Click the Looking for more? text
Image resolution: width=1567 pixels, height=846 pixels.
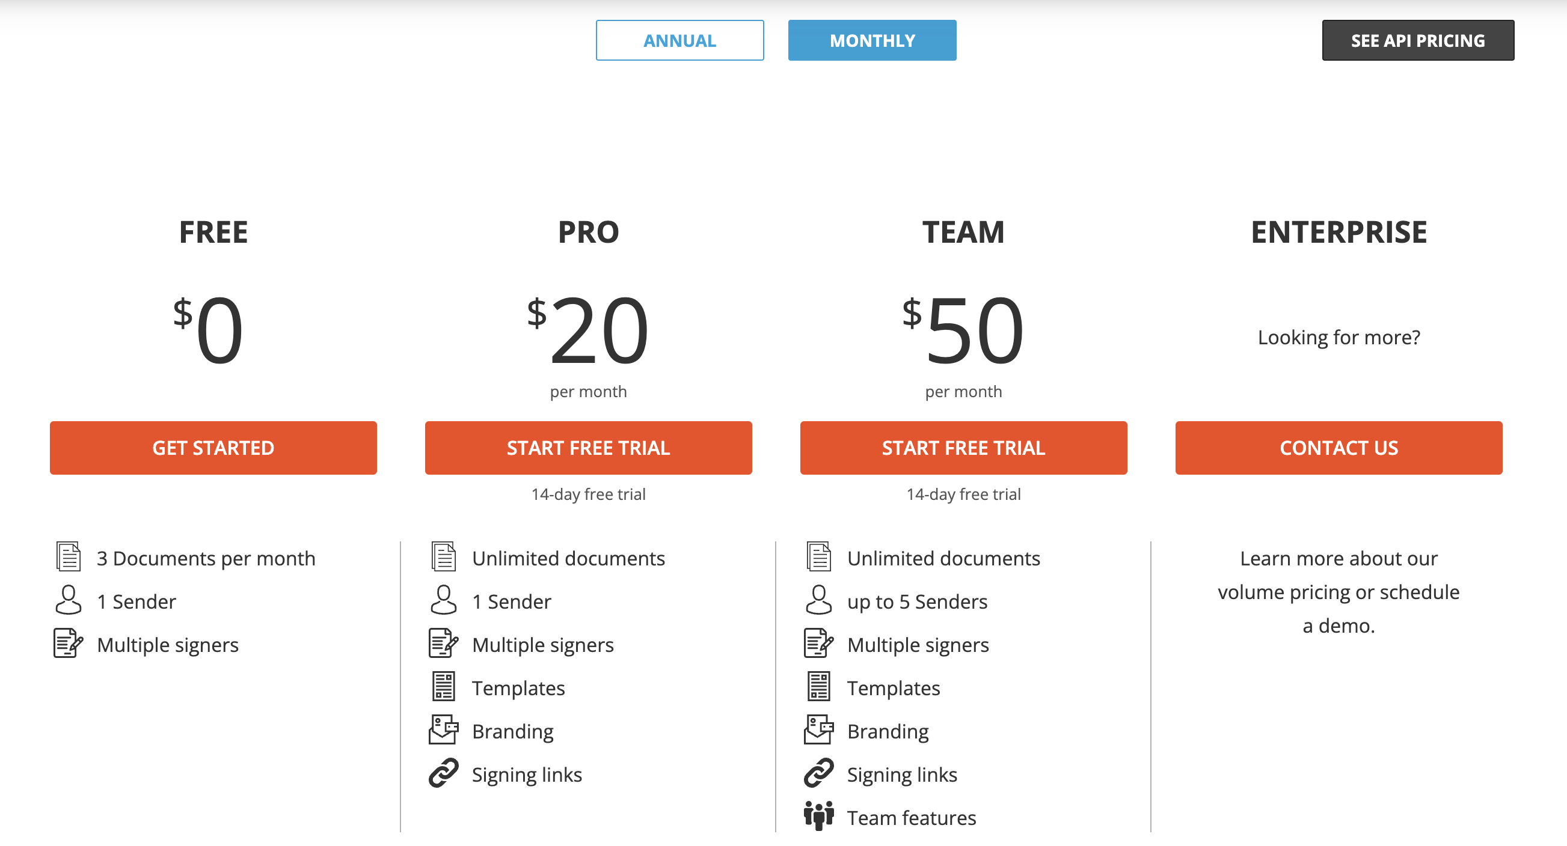(x=1339, y=337)
